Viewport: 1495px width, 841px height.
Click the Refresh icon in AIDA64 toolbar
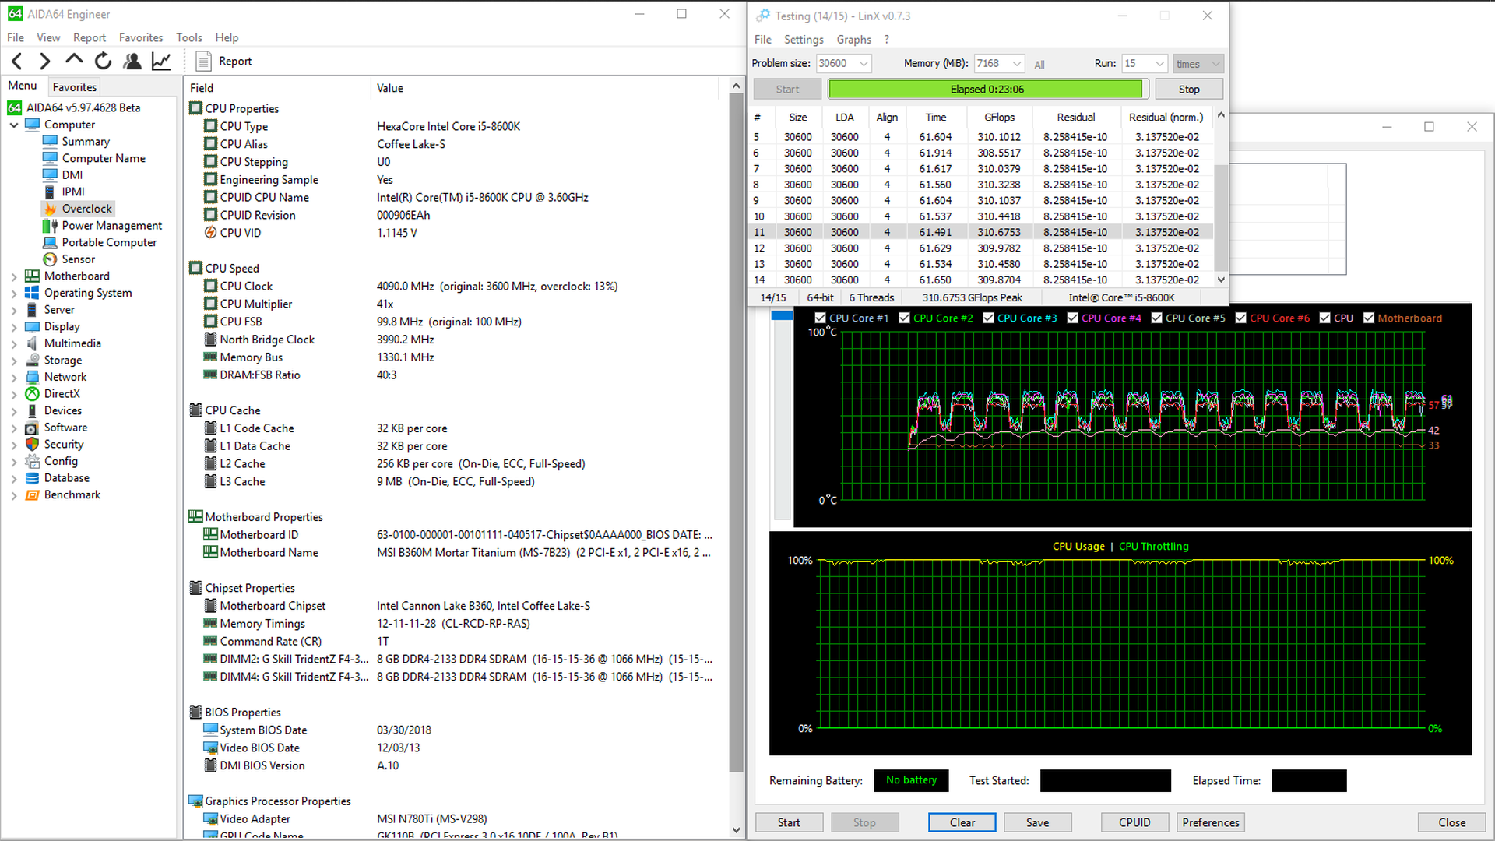[x=103, y=61]
